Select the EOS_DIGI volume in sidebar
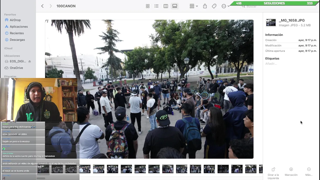320x180 pixels. point(18,61)
